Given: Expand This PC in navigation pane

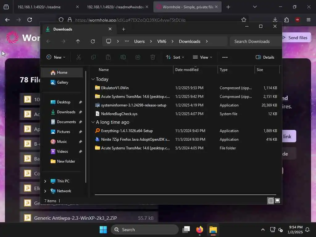Looking at the screenshot, I should [45, 181].
